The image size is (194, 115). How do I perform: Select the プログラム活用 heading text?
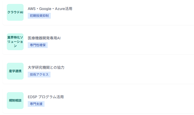click(x=51, y=97)
